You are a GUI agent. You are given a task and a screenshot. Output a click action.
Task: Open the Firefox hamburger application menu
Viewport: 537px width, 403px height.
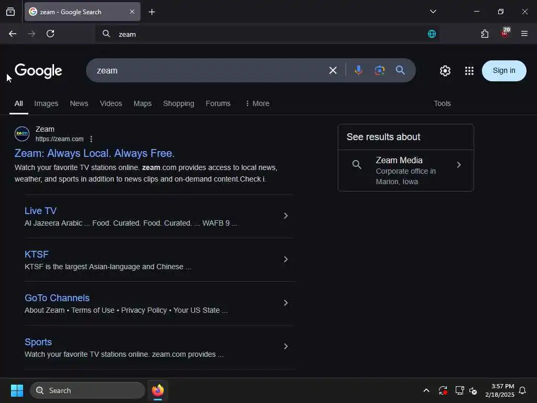(524, 34)
